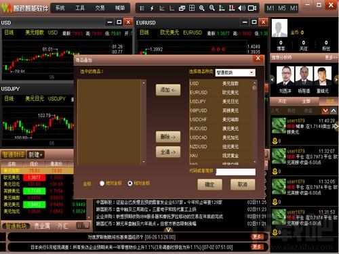The image size is (339, 254).
Task: Select the gray chart-line toolbar icon
Action: [172, 8]
